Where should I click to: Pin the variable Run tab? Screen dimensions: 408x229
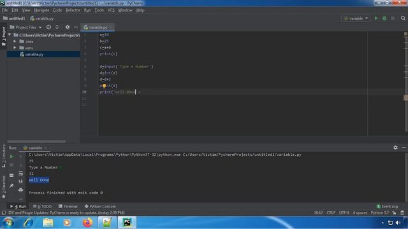pos(11,186)
